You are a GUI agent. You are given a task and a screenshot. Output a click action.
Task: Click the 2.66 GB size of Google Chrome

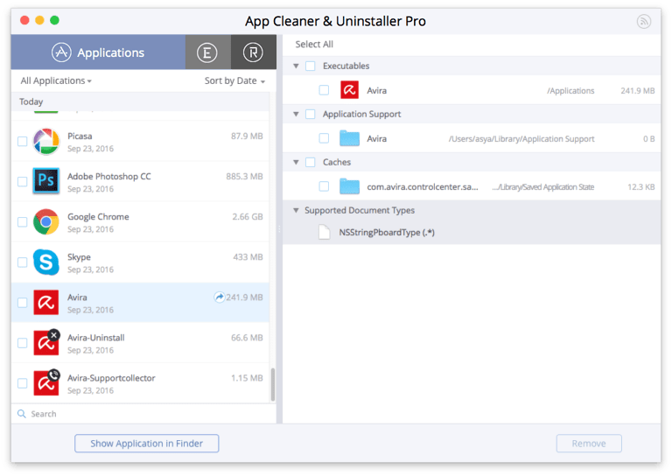tap(248, 217)
